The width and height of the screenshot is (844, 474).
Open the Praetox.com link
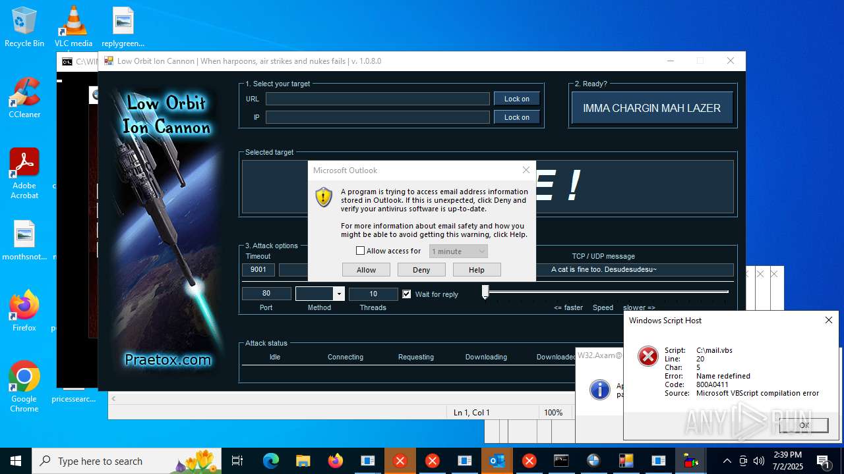pos(168,359)
